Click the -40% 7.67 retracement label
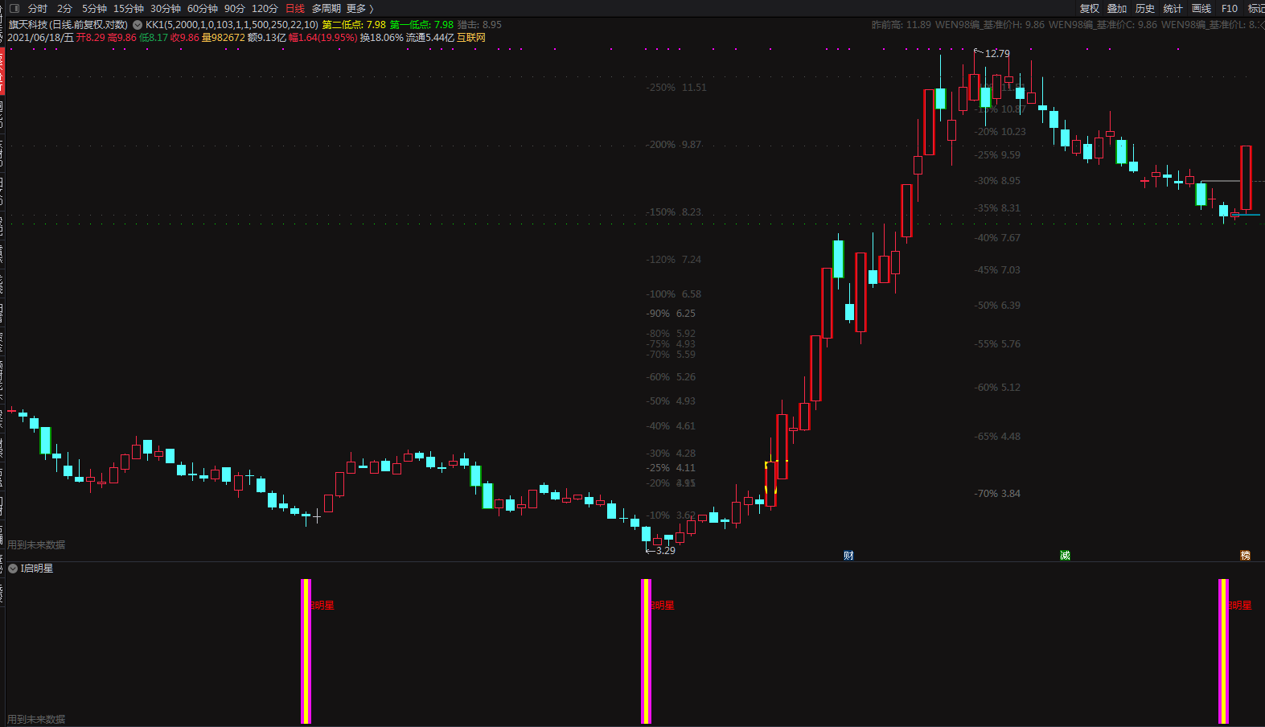Screen dimensions: 1265x727 point(997,238)
